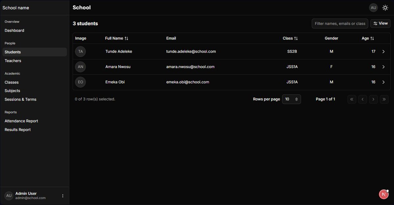Viewport: 394px width, 205px height.
Task: Open Emeka Obi row chevron arrow
Action: pos(383,82)
